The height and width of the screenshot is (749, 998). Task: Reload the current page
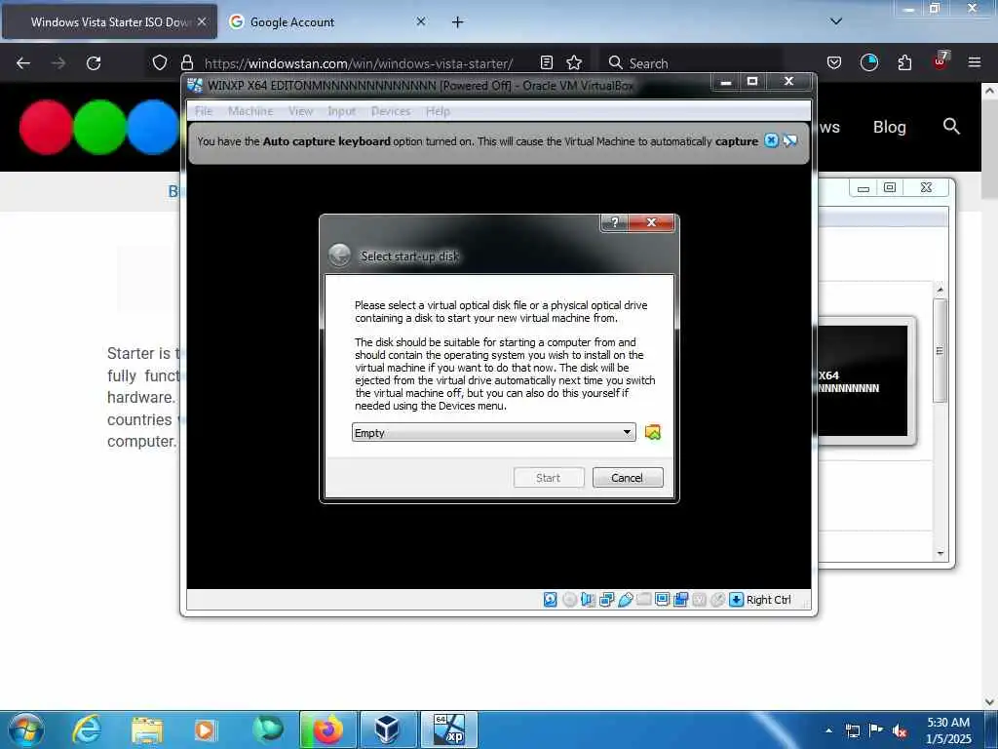(94, 63)
